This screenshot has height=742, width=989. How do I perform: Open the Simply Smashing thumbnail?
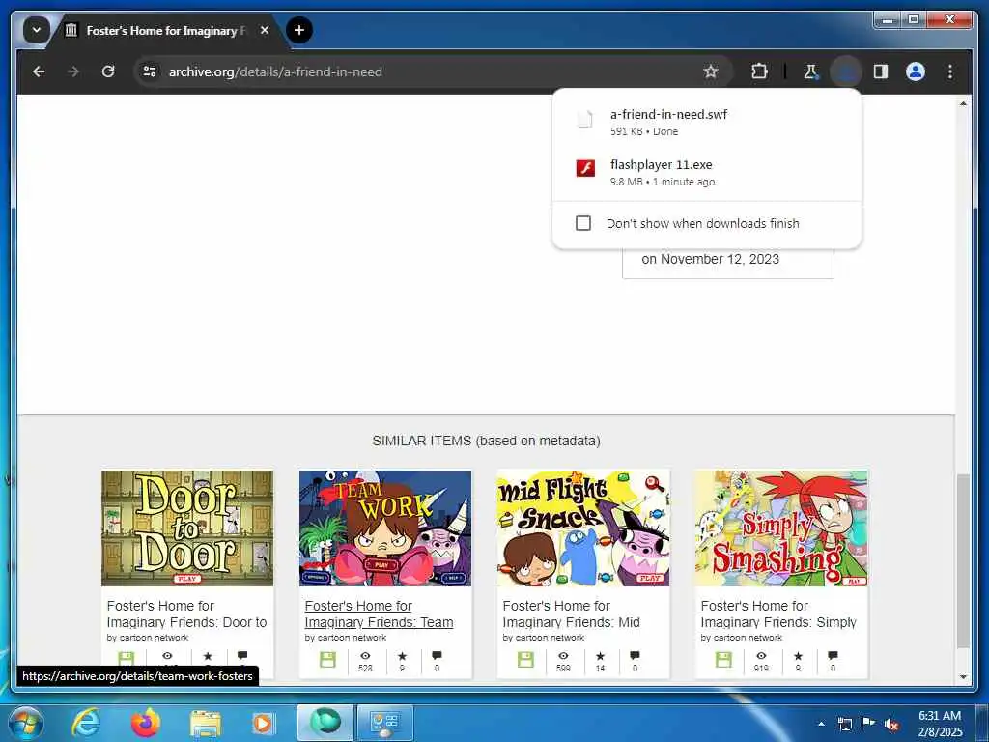point(780,528)
